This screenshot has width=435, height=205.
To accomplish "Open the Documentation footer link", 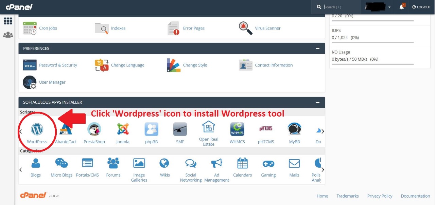I will [x=415, y=196].
